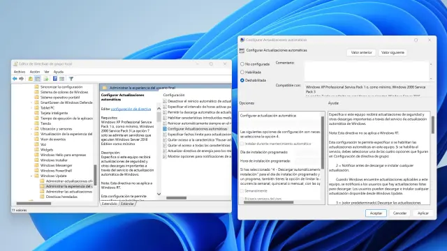Expand the Ubicación y sensores tree node

(31, 129)
